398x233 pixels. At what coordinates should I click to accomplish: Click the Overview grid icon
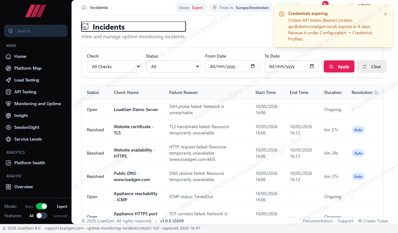pyautogui.click(x=8, y=187)
